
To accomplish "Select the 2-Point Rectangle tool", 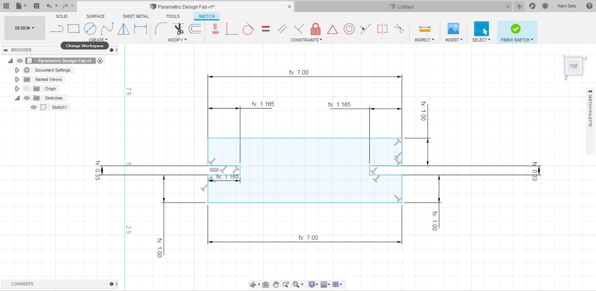I will point(74,29).
